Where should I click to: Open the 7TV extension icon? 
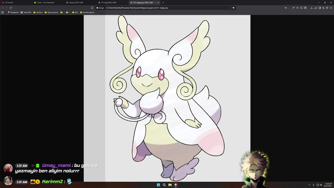286,8
